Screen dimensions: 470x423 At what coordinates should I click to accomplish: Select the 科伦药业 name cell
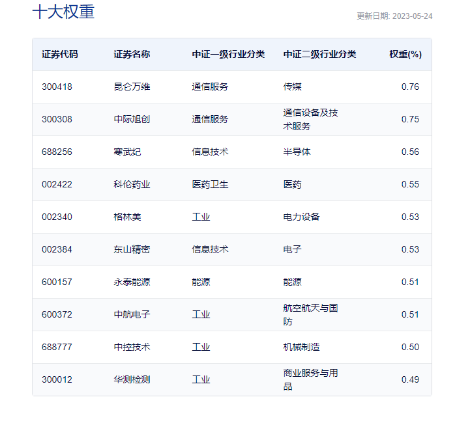coord(132,185)
